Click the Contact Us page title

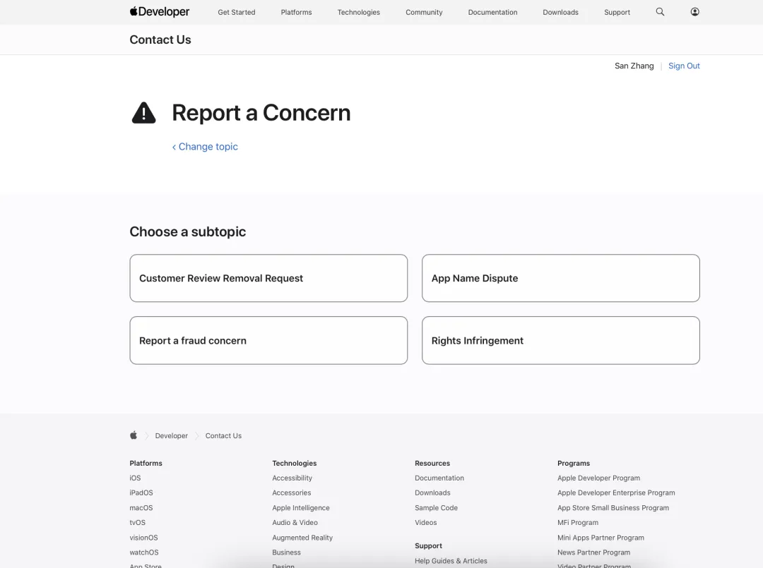(x=160, y=40)
